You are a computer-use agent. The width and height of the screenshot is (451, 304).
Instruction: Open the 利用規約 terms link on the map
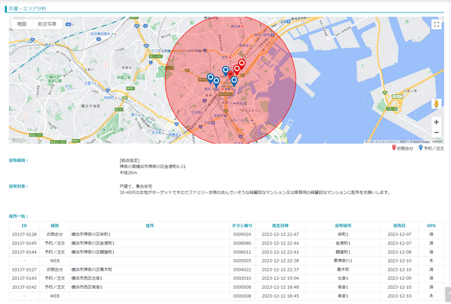438,142
